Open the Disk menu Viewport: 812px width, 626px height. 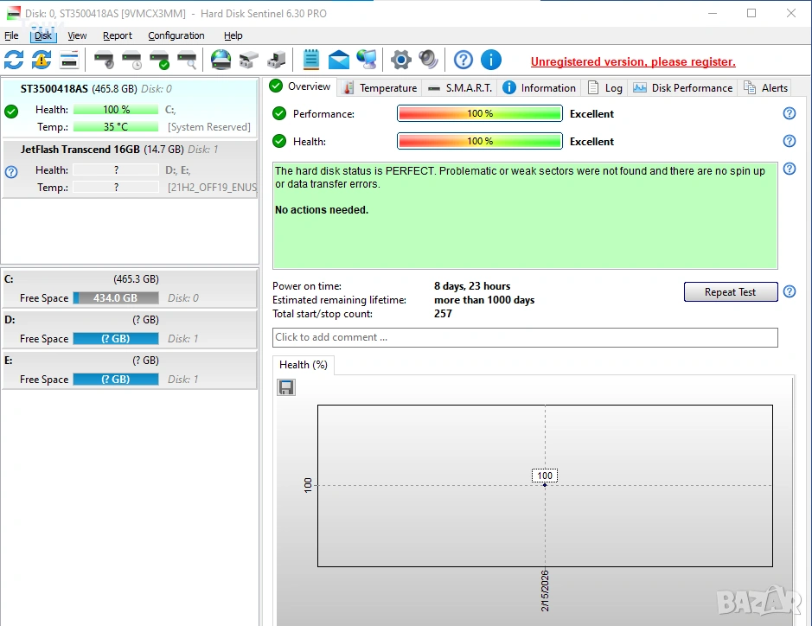point(43,35)
